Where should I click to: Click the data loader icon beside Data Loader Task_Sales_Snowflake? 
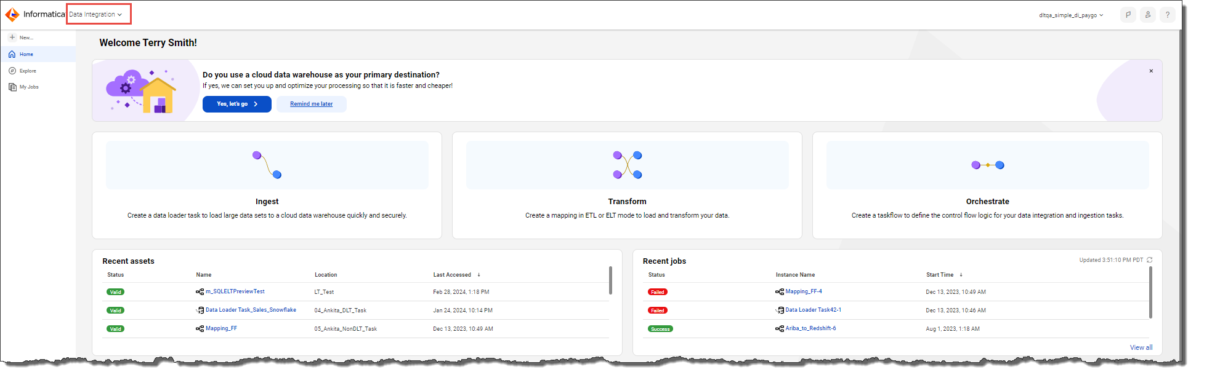(x=200, y=310)
